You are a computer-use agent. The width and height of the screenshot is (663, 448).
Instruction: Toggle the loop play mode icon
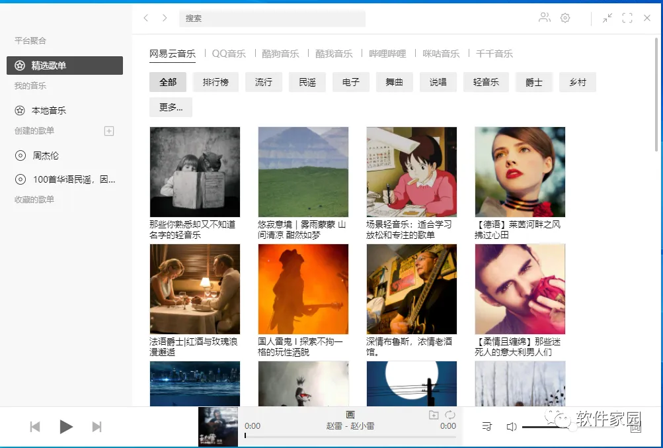pyautogui.click(x=450, y=415)
